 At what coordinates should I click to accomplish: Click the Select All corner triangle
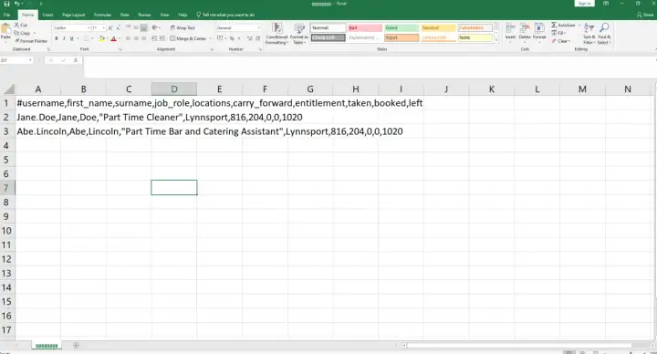click(x=9, y=89)
